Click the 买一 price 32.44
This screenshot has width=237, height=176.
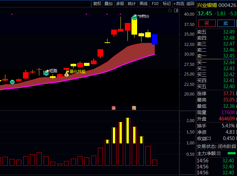229,63
